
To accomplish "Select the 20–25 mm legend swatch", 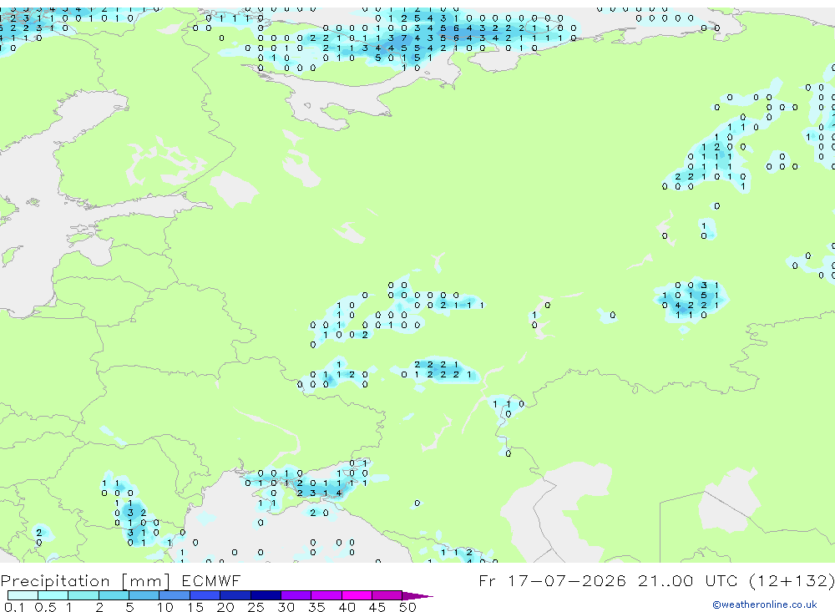I will pyautogui.click(x=235, y=595).
